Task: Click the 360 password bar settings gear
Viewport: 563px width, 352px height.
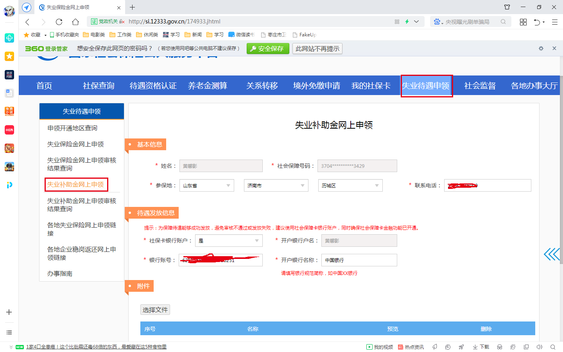Action: pos(541,48)
